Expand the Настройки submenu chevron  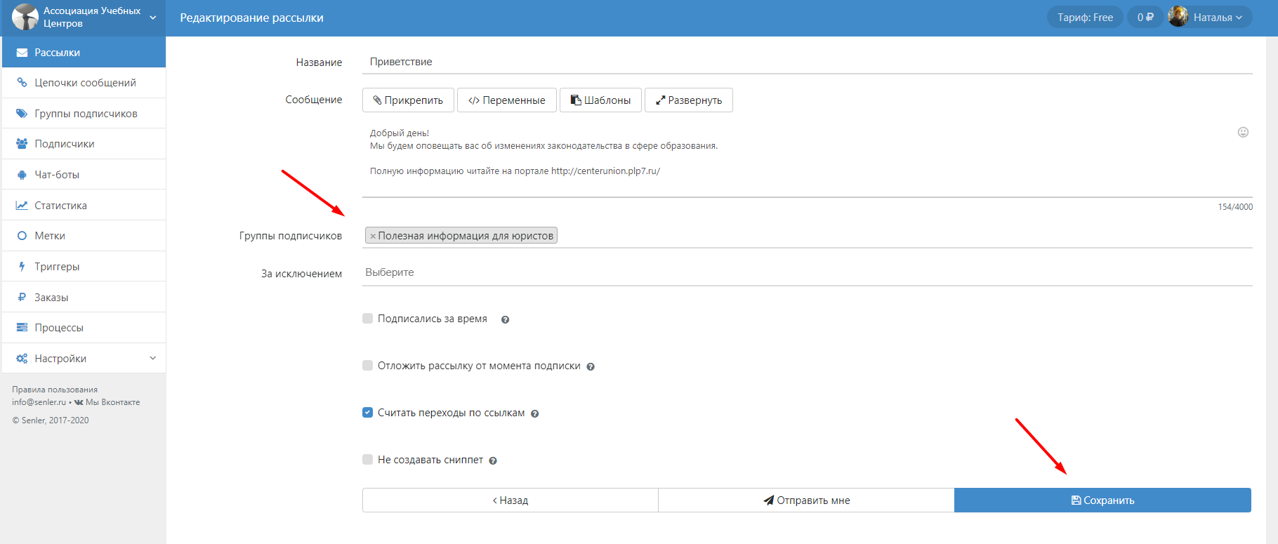(x=153, y=358)
